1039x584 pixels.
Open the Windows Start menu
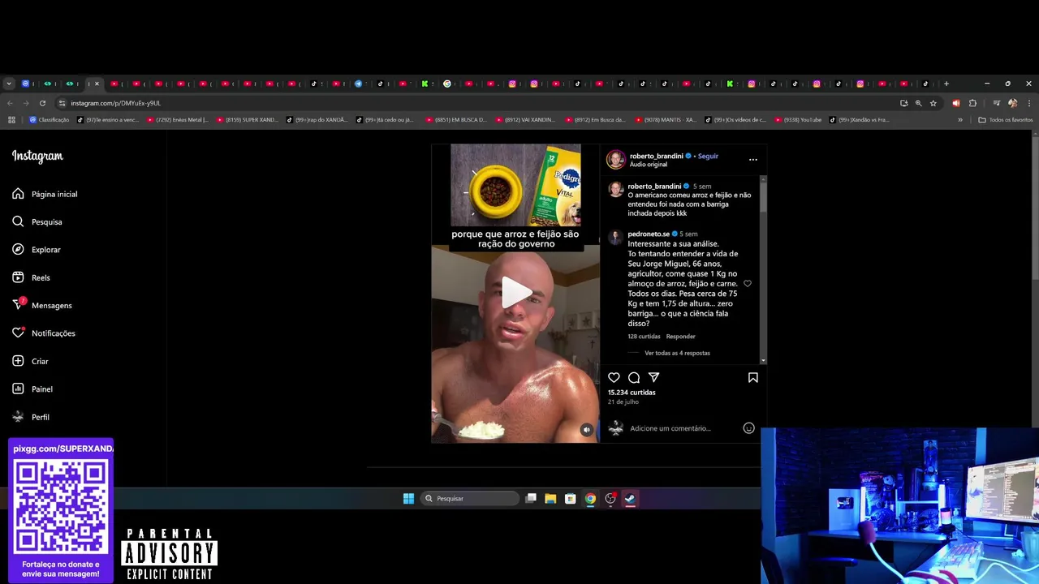coord(408,499)
